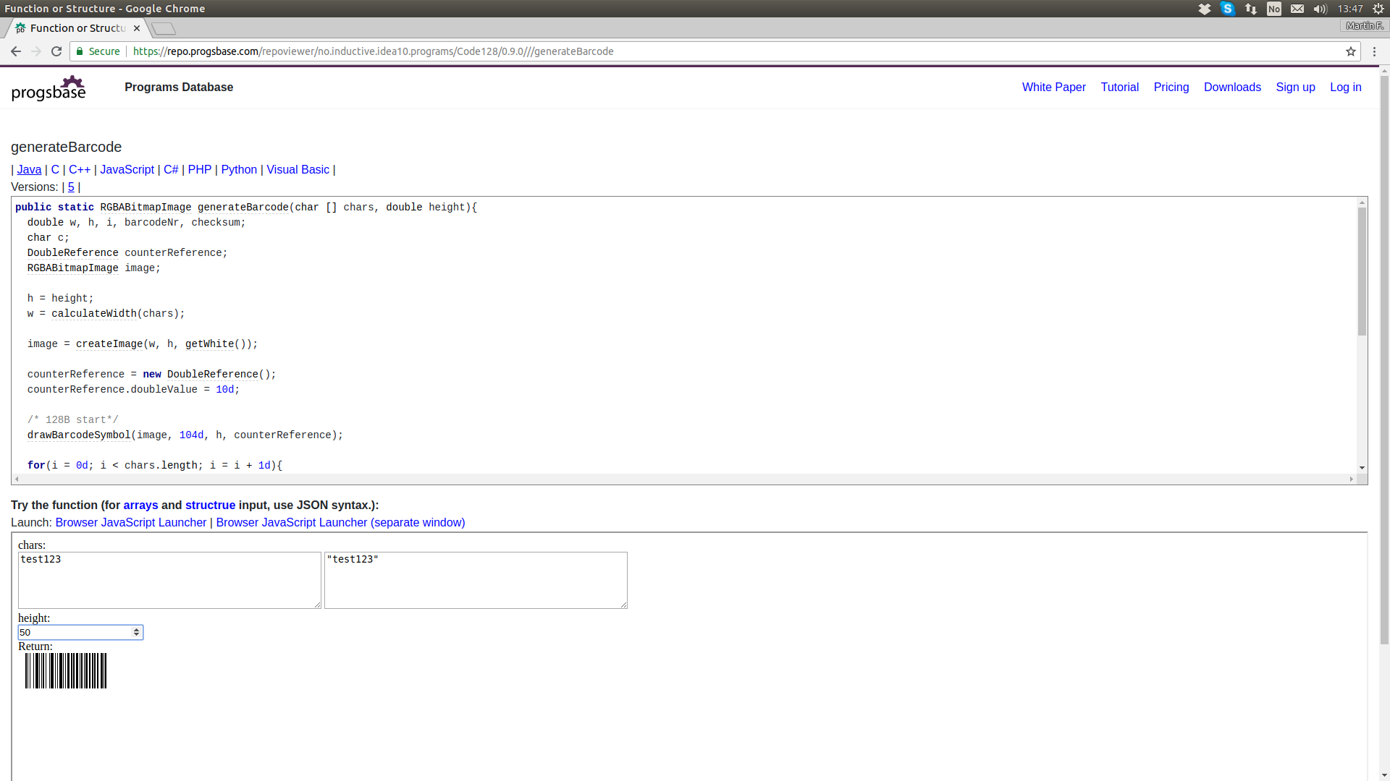Image resolution: width=1390 pixels, height=781 pixels.
Task: Click the getWhite function reference
Action: 209,344
